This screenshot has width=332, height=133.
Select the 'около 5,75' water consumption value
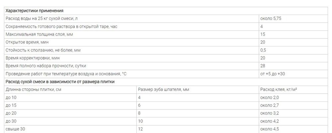[x=271, y=19]
